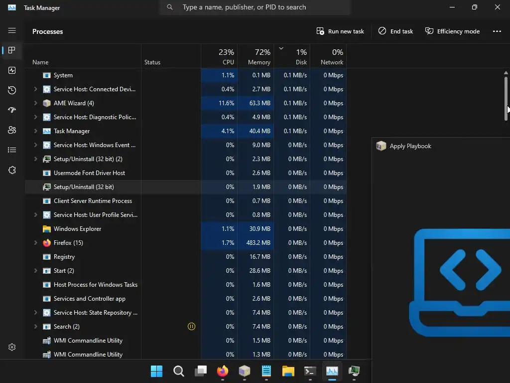510x383 pixels.
Task: Expand the Search (2) group
Action: [35, 327]
